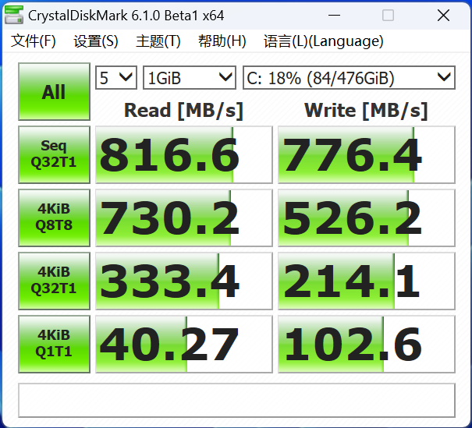Open the 语言(L)(Language) menu
Viewport: 472px width, 428px height.
pyautogui.click(x=323, y=41)
